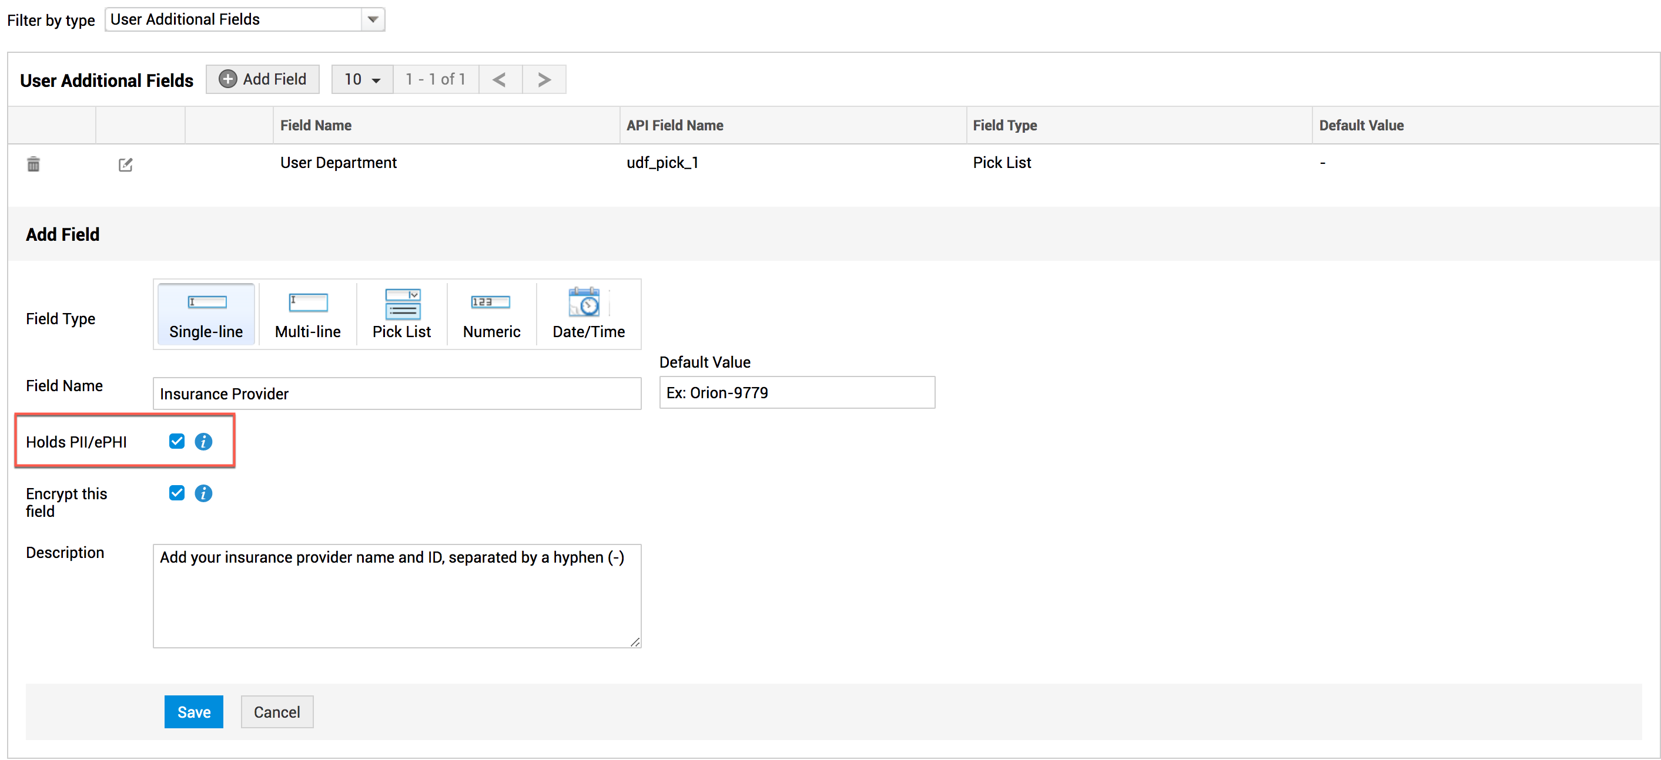Edit the User Department field with pencil icon
Viewport: 1661px width, 760px height.
coord(126,165)
